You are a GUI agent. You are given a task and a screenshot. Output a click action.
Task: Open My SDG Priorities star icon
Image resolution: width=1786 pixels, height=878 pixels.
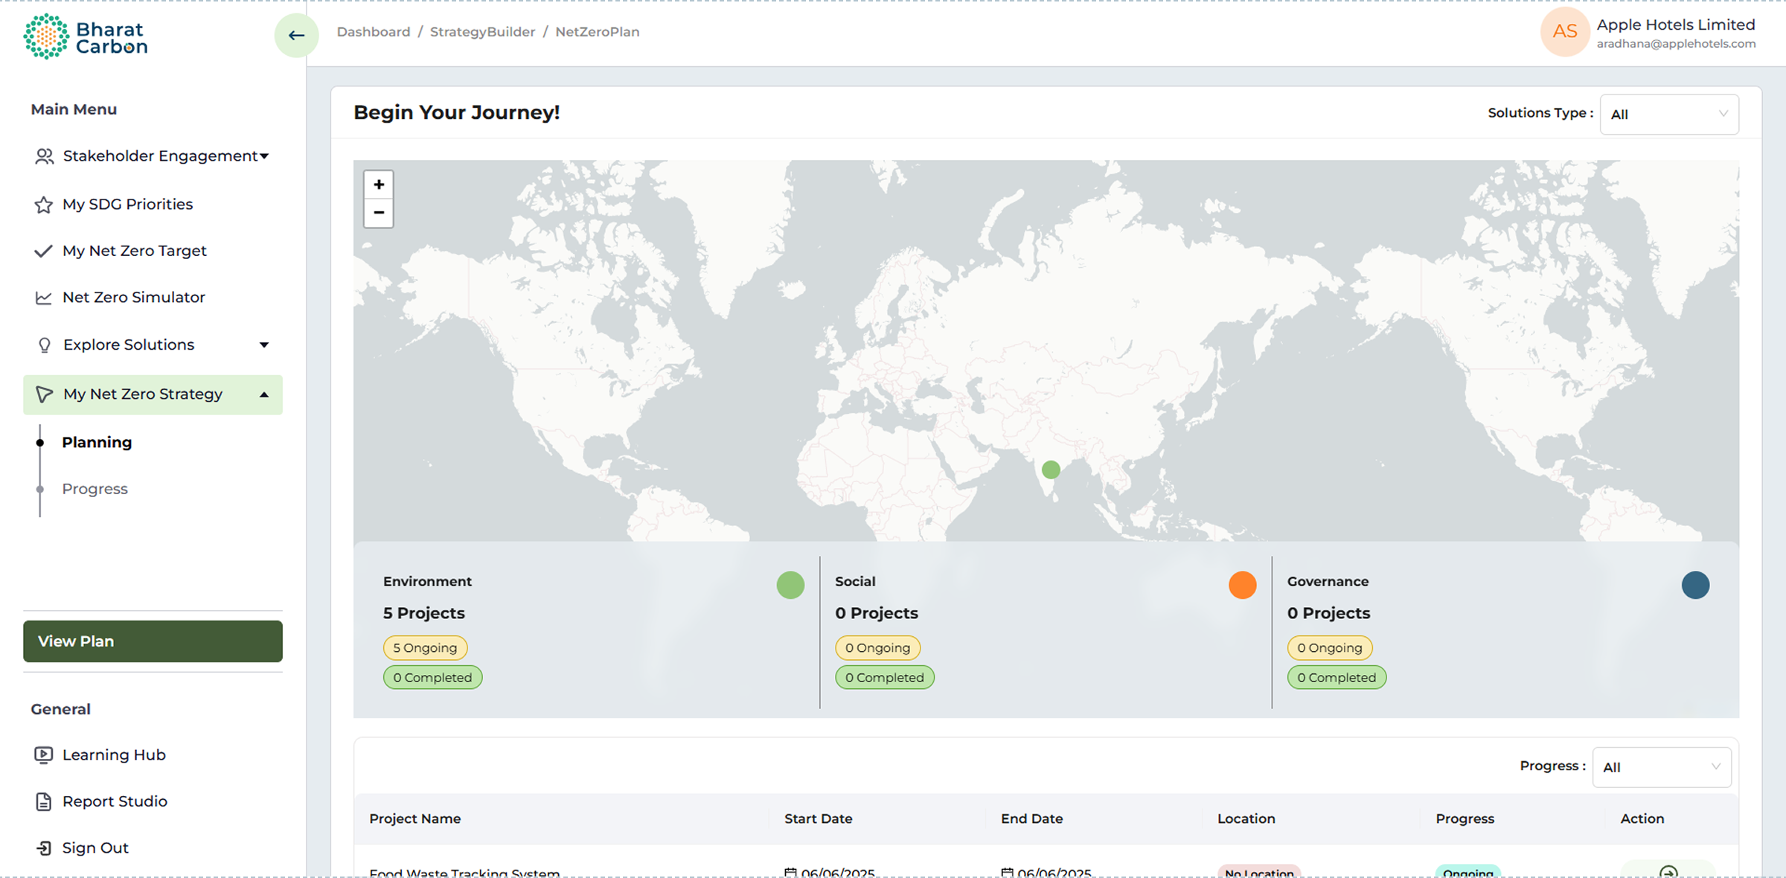click(43, 205)
